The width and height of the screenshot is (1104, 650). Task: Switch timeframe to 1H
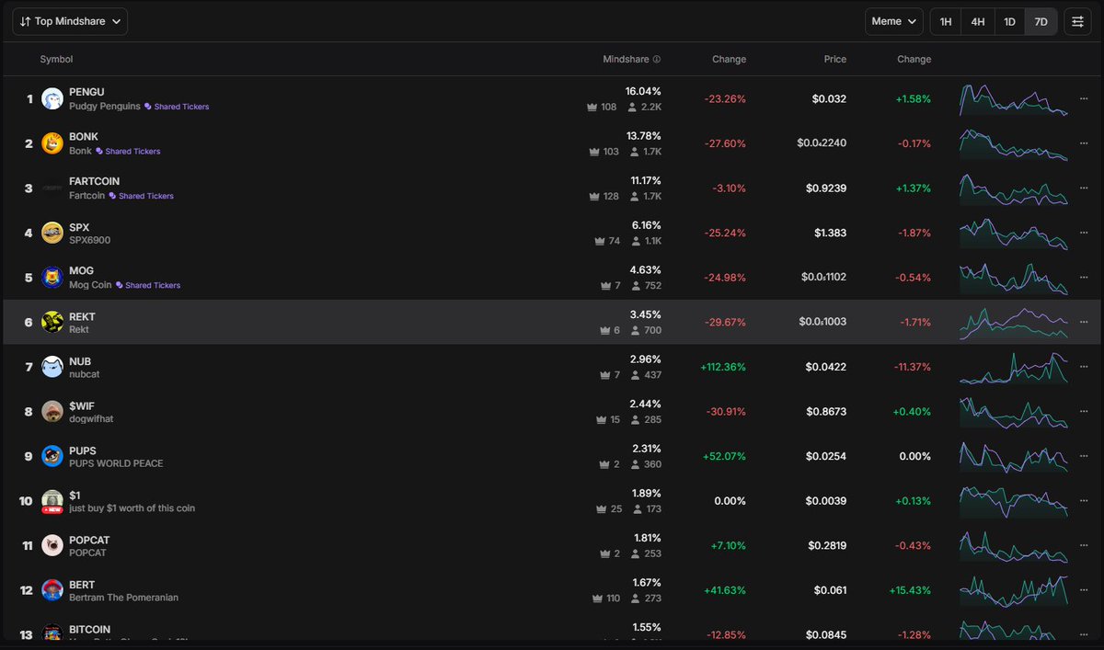point(945,20)
